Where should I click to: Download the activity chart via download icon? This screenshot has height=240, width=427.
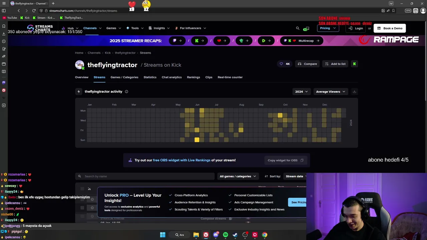354,91
